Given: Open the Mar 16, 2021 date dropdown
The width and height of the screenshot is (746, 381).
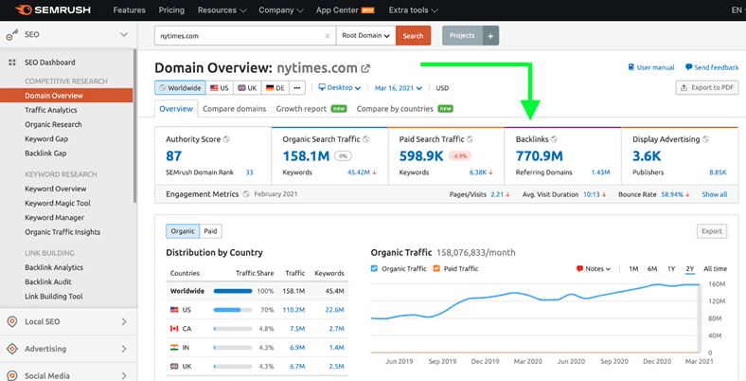Looking at the screenshot, I should 399,87.
